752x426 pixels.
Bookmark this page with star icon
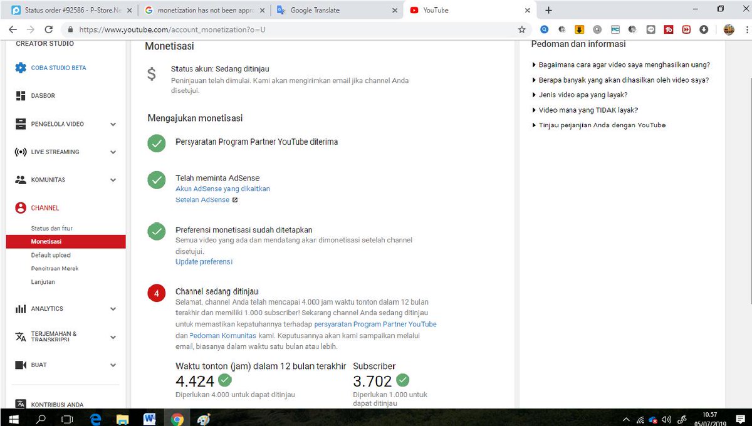[x=522, y=29]
